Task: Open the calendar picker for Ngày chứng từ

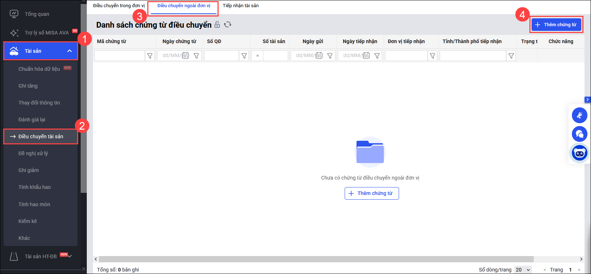Action: point(185,56)
